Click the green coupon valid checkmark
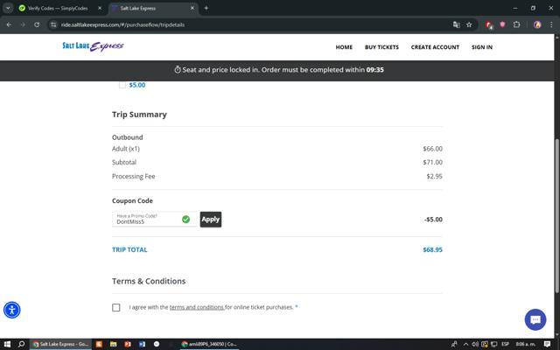The width and height of the screenshot is (560, 350). tap(185, 220)
